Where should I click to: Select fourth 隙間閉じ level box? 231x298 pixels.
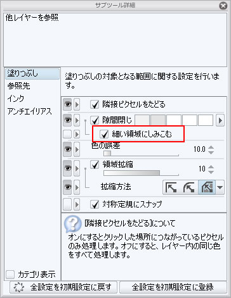tap(190, 120)
